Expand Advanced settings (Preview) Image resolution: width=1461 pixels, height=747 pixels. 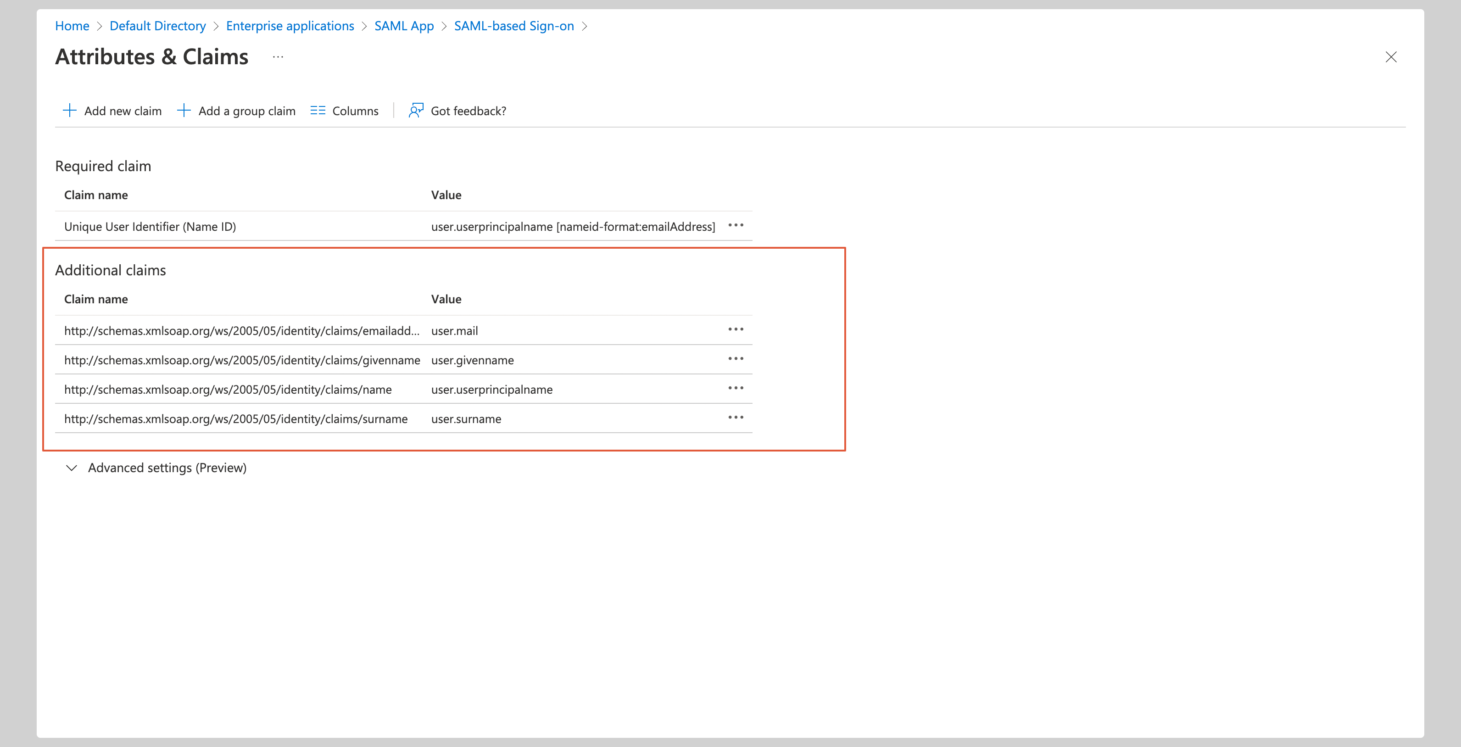click(167, 468)
